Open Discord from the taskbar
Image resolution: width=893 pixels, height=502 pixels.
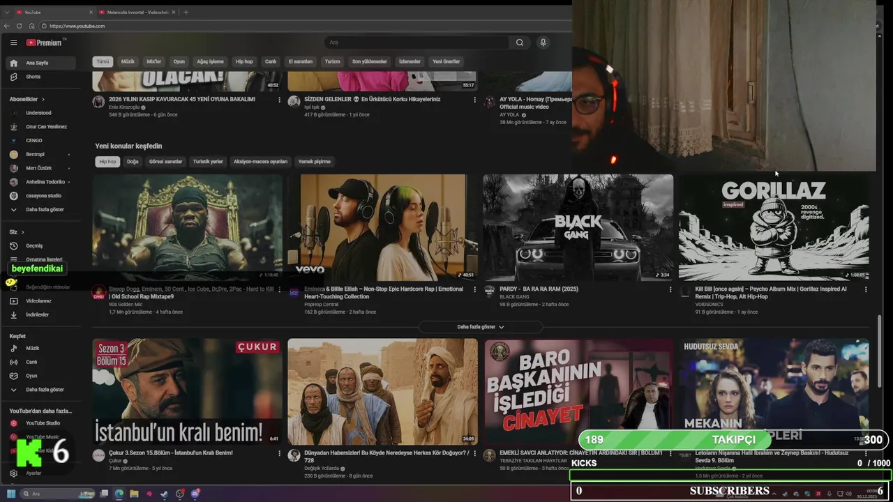pyautogui.click(x=195, y=494)
